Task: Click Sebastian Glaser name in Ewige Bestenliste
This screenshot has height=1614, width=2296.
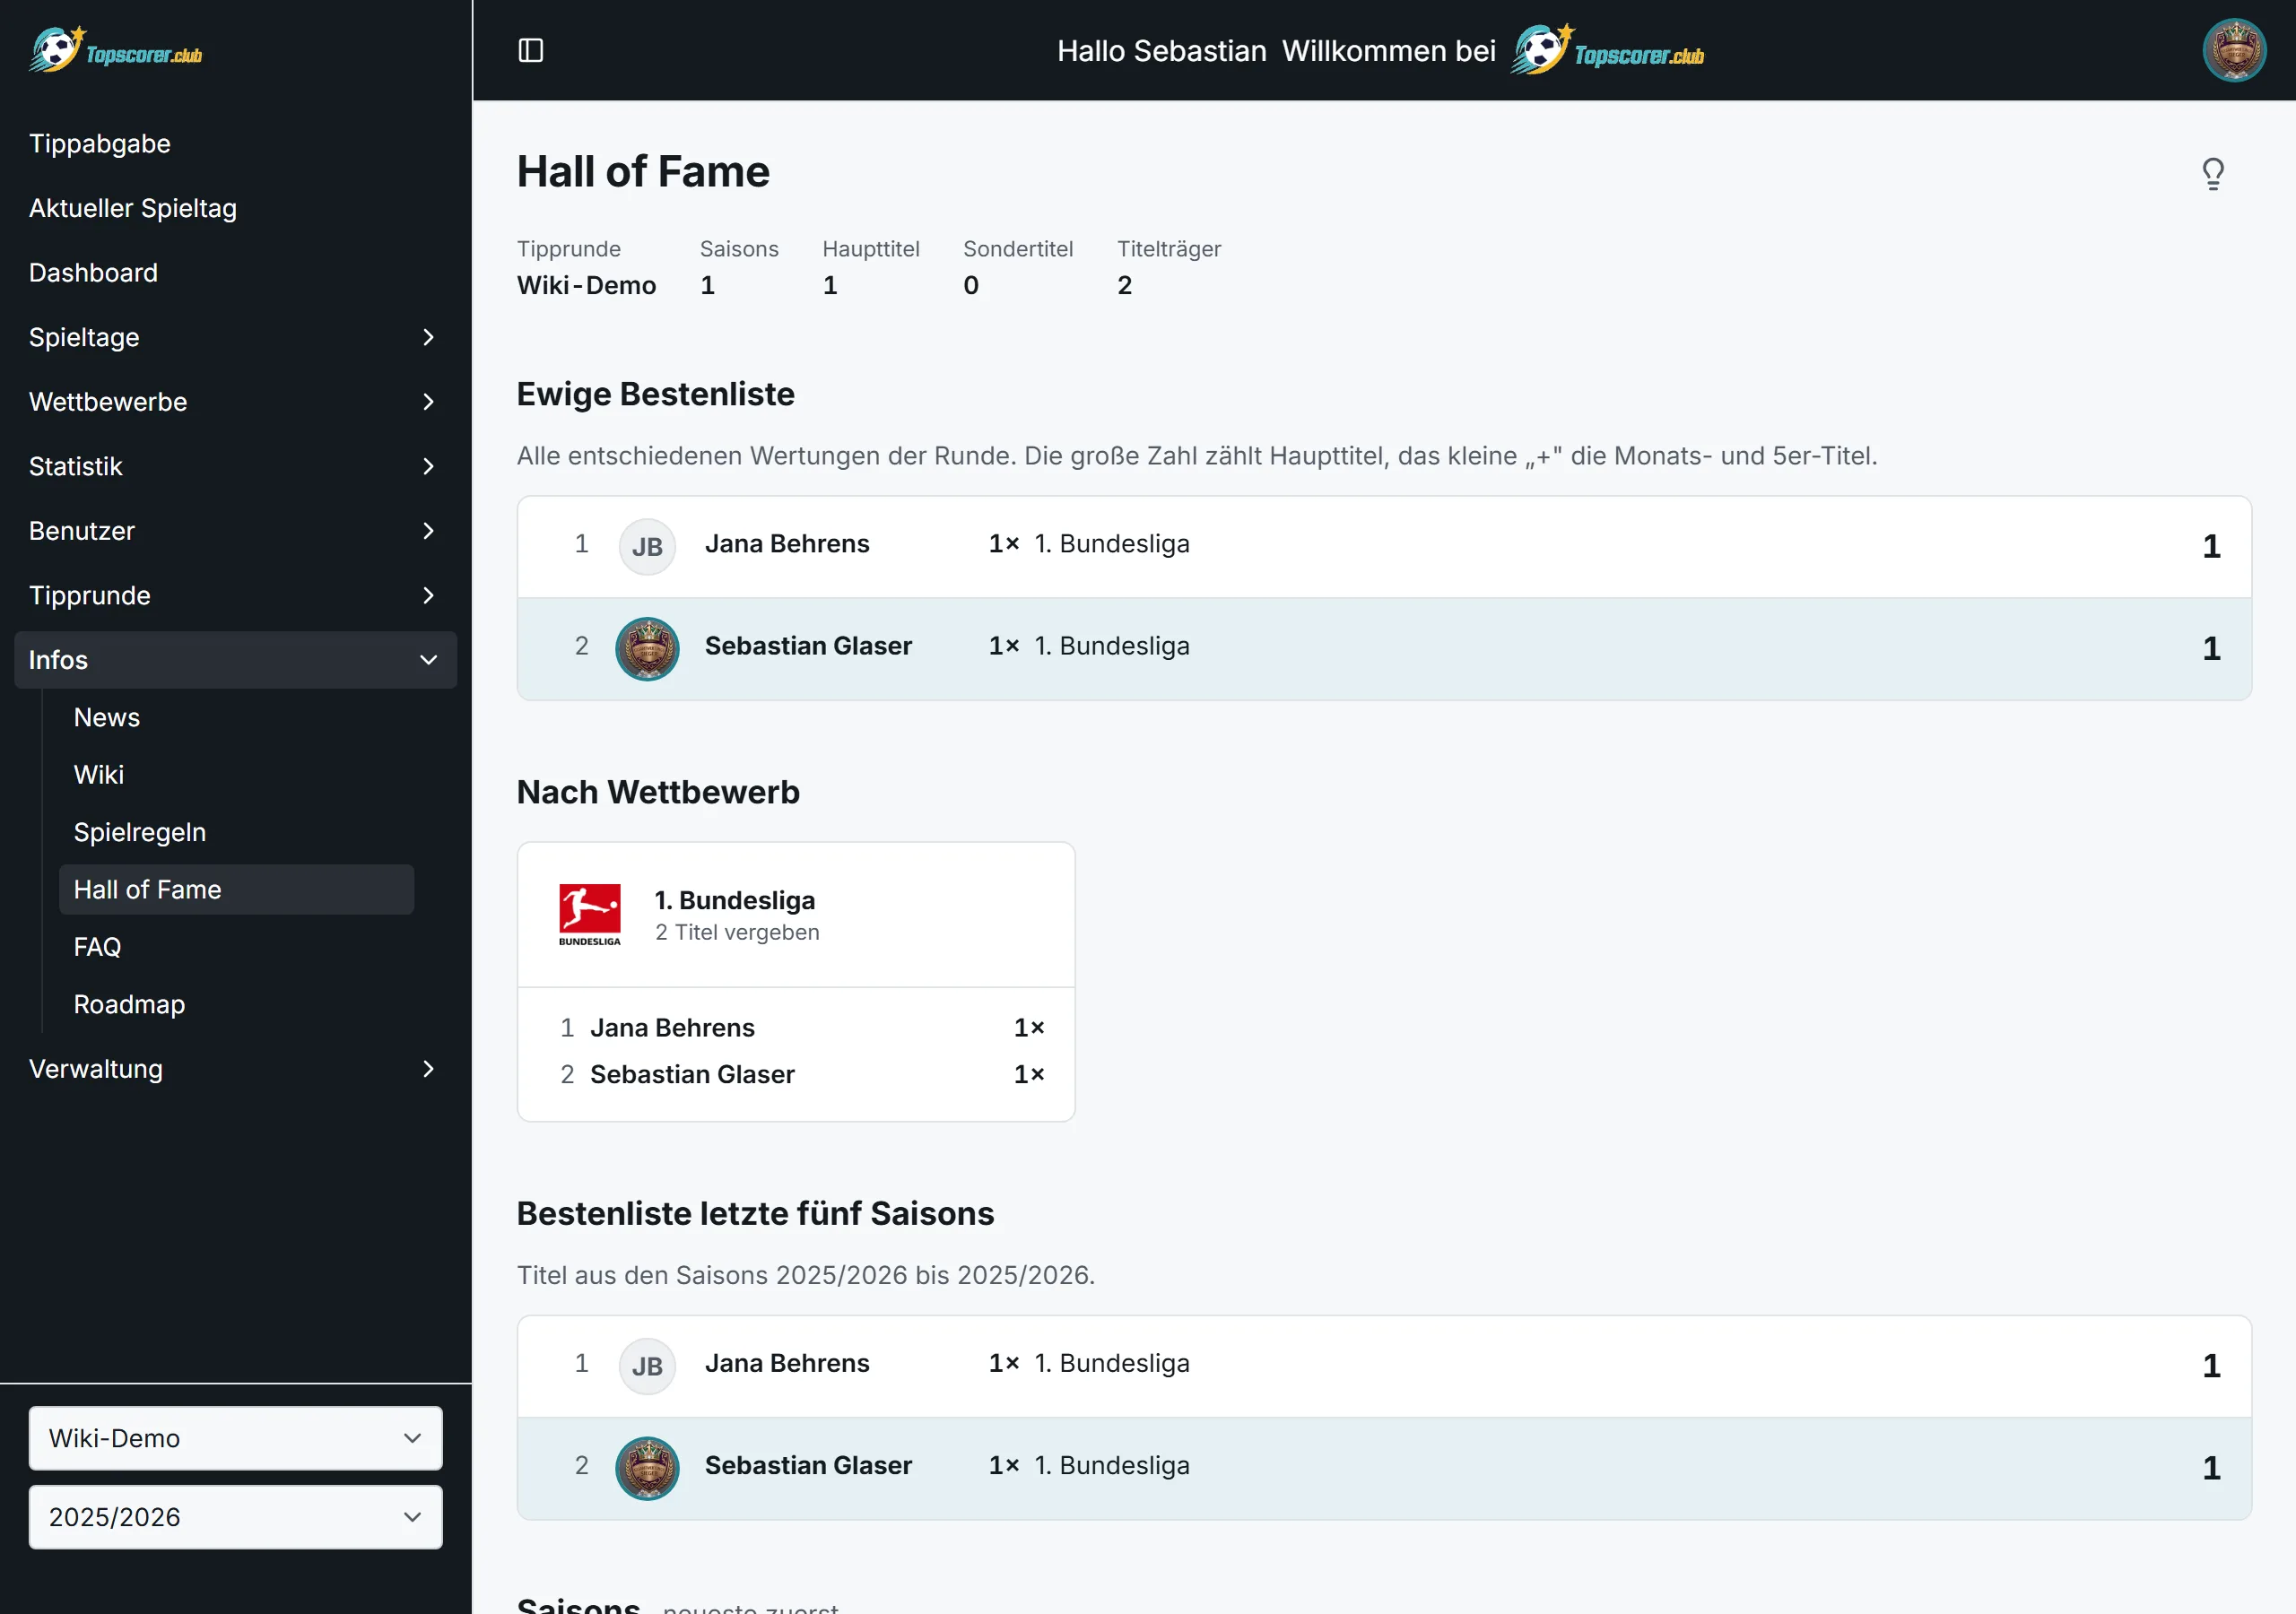Action: (808, 646)
